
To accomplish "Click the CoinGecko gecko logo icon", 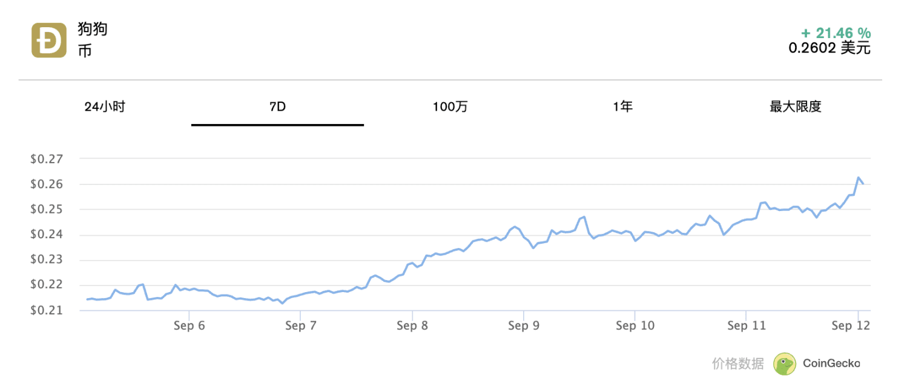I will [x=785, y=363].
